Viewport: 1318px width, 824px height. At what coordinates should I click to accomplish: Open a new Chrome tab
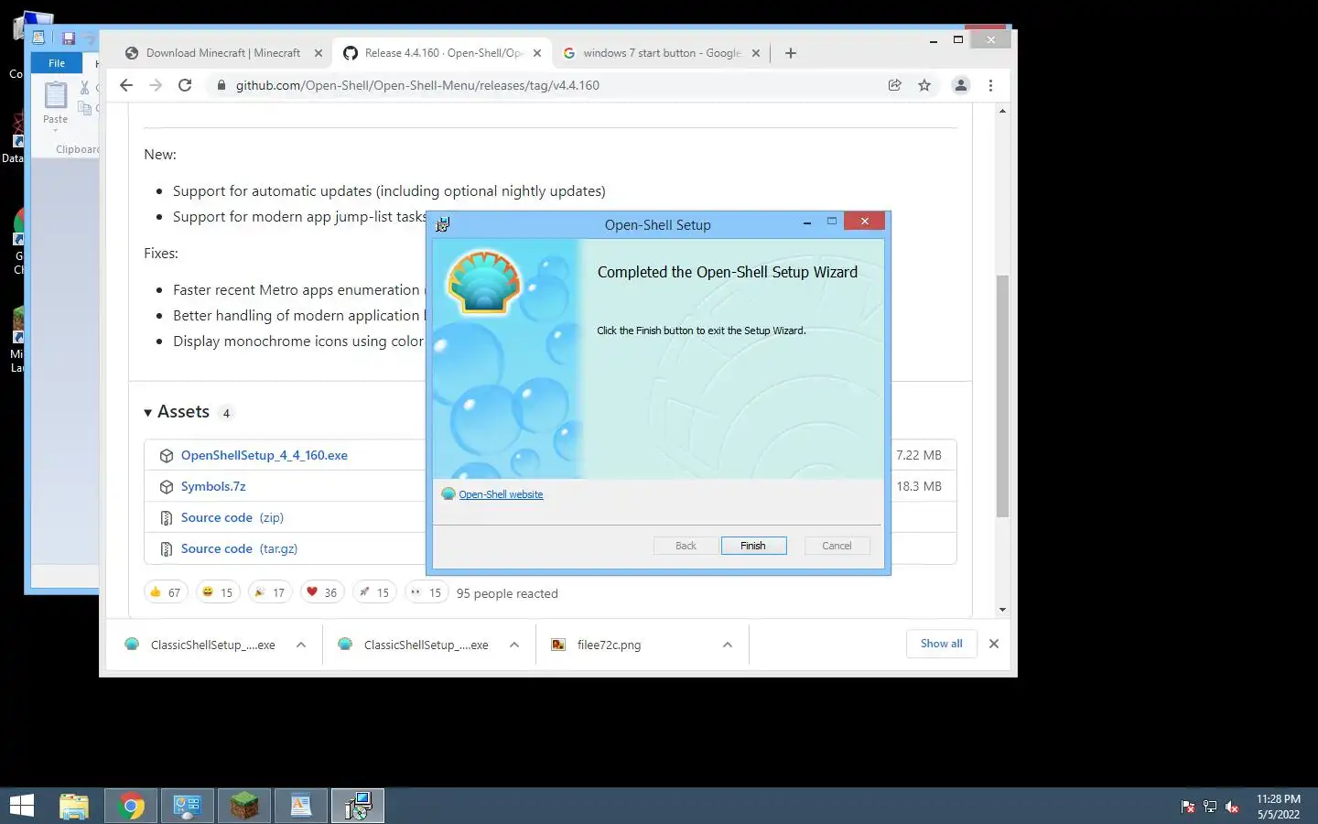tap(791, 53)
